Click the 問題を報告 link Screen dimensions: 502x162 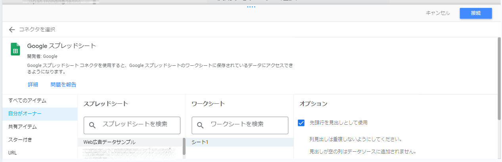pyautogui.click(x=63, y=84)
